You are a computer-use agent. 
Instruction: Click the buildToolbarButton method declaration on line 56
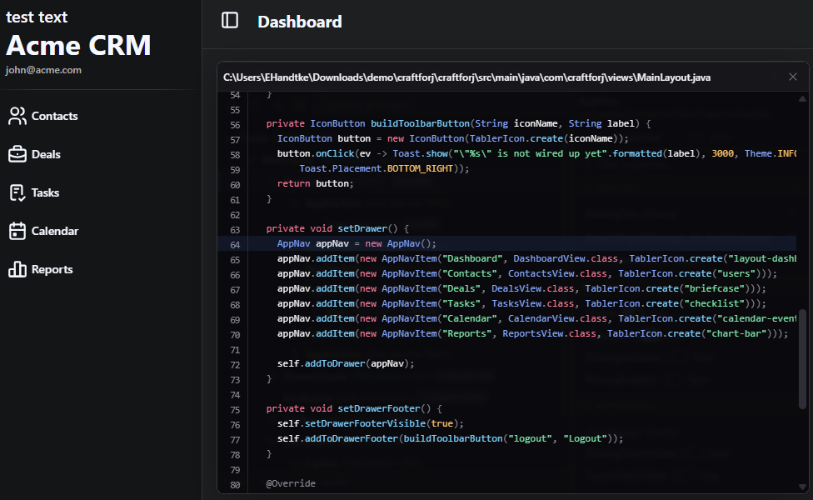pyautogui.click(x=458, y=123)
